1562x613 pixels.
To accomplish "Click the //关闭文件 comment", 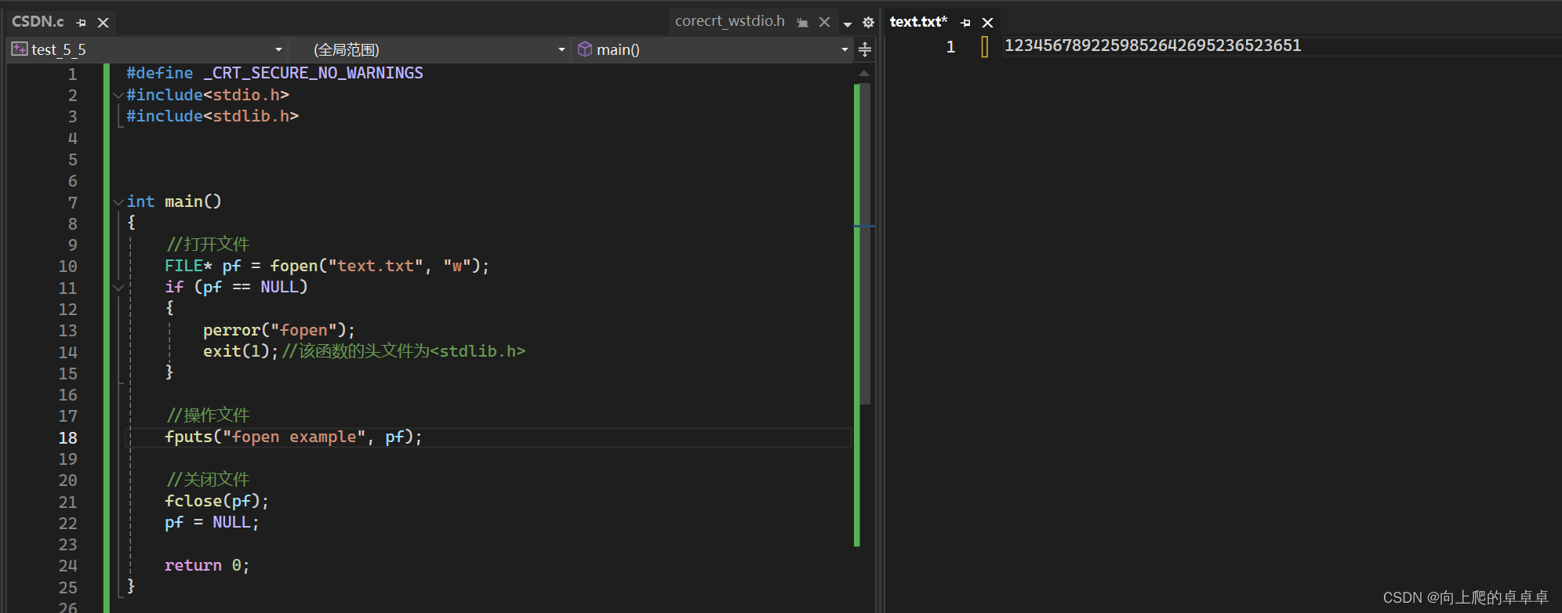I will pos(208,480).
